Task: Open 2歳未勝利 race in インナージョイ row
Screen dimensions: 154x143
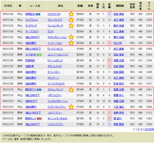Action: point(31,43)
